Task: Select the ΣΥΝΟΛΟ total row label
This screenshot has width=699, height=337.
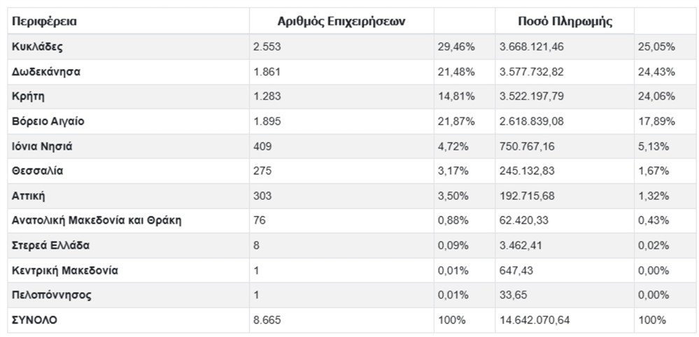Action: pyautogui.click(x=35, y=320)
